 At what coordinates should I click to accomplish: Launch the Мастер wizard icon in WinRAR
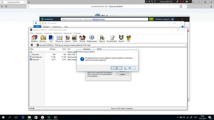[x=82, y=39]
